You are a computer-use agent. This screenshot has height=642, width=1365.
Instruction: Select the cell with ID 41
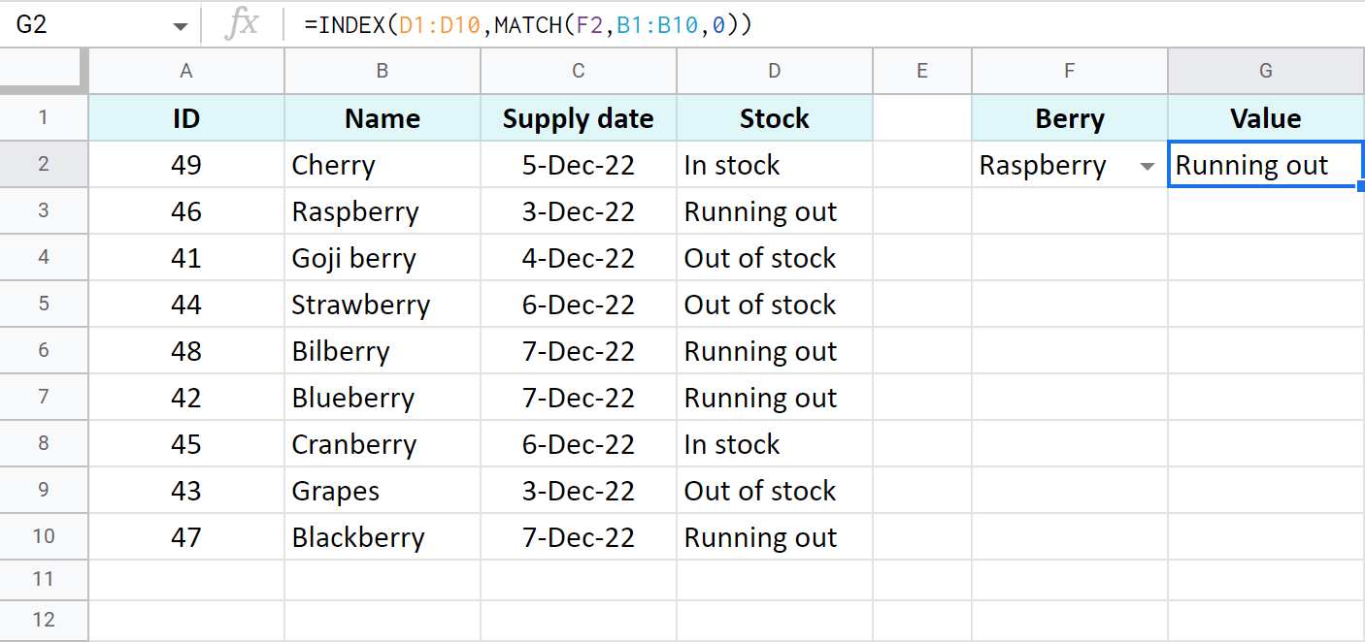pyautogui.click(x=185, y=257)
